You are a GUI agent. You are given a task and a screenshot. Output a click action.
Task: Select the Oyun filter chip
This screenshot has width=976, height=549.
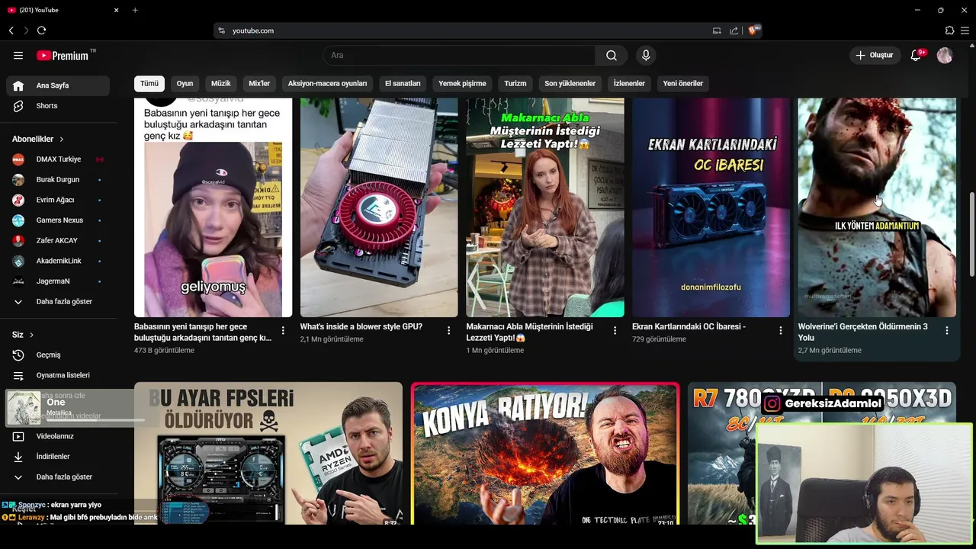(x=185, y=83)
